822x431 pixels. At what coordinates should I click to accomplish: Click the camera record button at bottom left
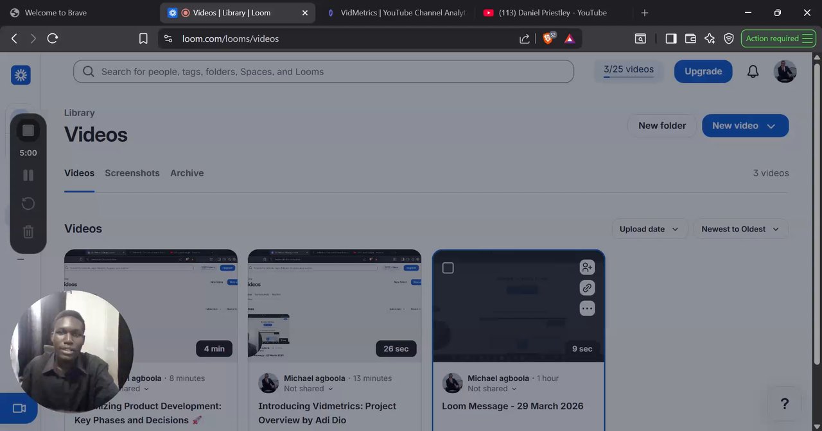19,409
